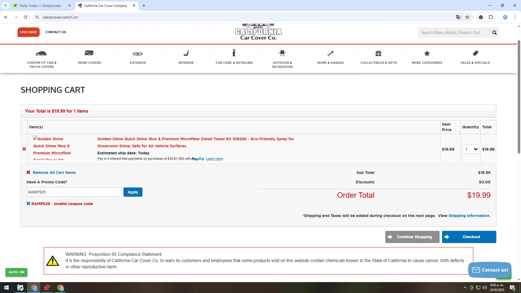Image resolution: width=521 pixels, height=293 pixels.
Task: Click the taskbar clock
Action: click(x=497, y=287)
